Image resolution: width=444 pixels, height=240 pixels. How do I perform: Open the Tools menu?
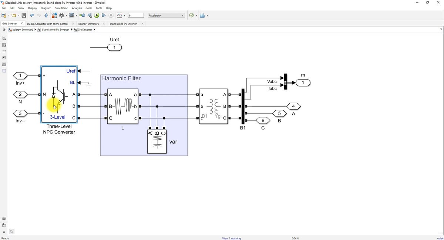tap(99, 8)
